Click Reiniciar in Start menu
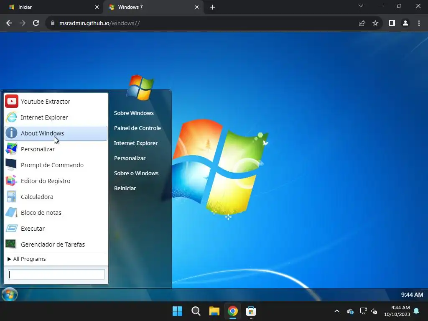The height and width of the screenshot is (321, 428). [125, 188]
